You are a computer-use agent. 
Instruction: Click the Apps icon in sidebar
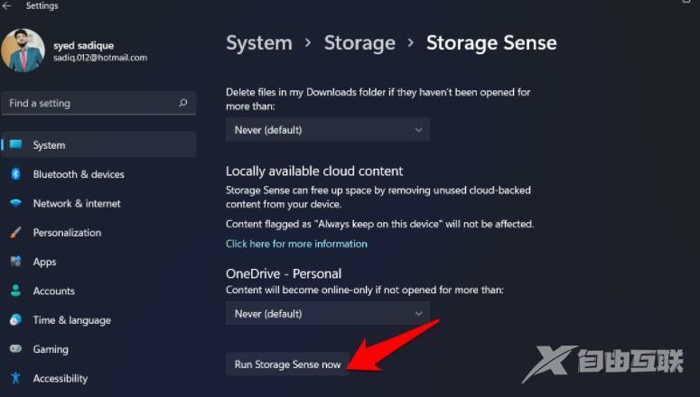[15, 262]
